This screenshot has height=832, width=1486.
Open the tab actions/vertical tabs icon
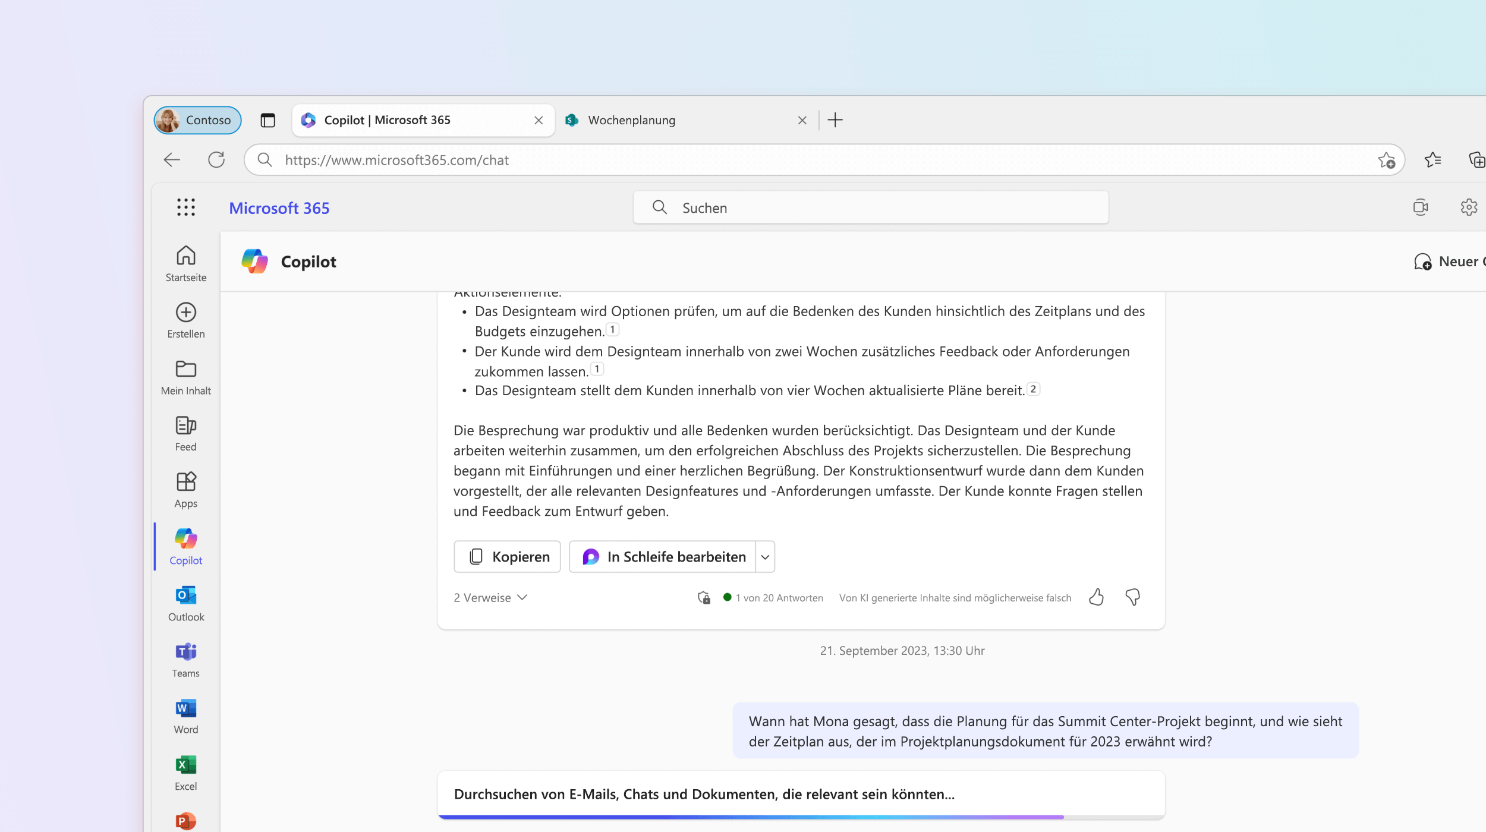pyautogui.click(x=268, y=120)
